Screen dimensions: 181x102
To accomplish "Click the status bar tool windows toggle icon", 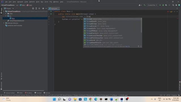I will 1,95.
